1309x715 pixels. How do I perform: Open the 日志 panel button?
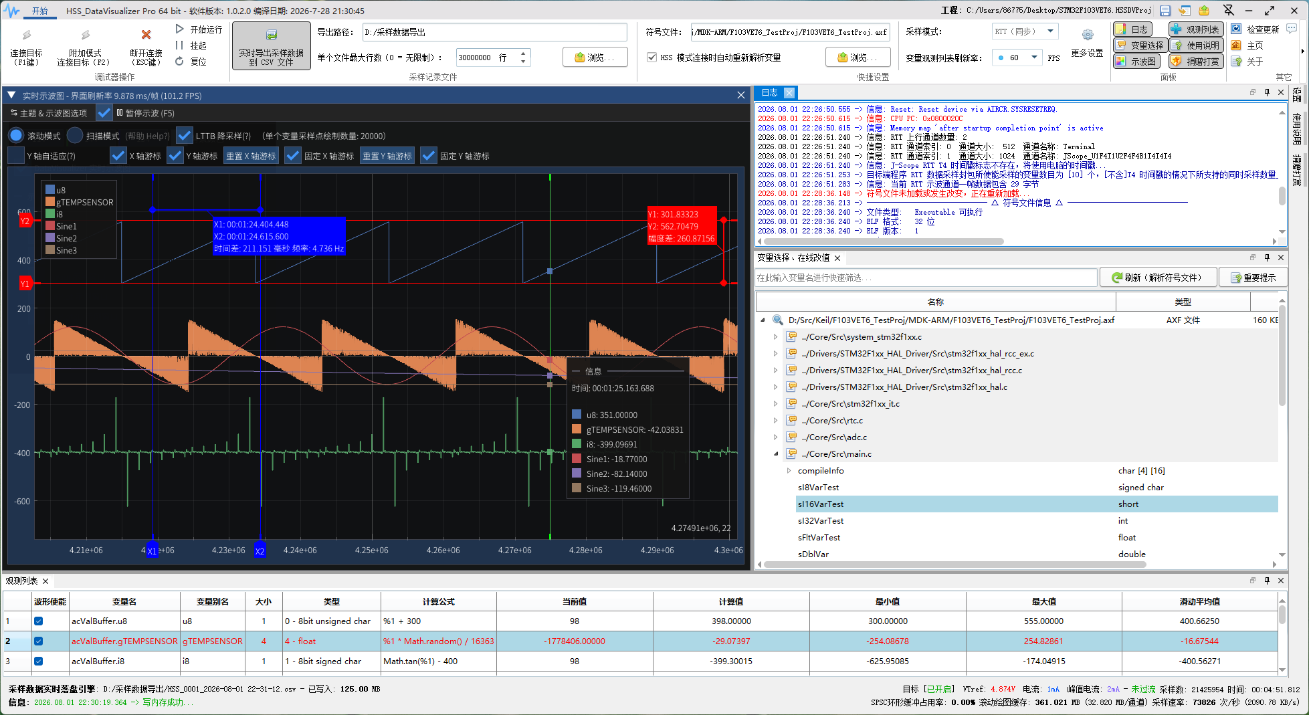[x=1132, y=29]
